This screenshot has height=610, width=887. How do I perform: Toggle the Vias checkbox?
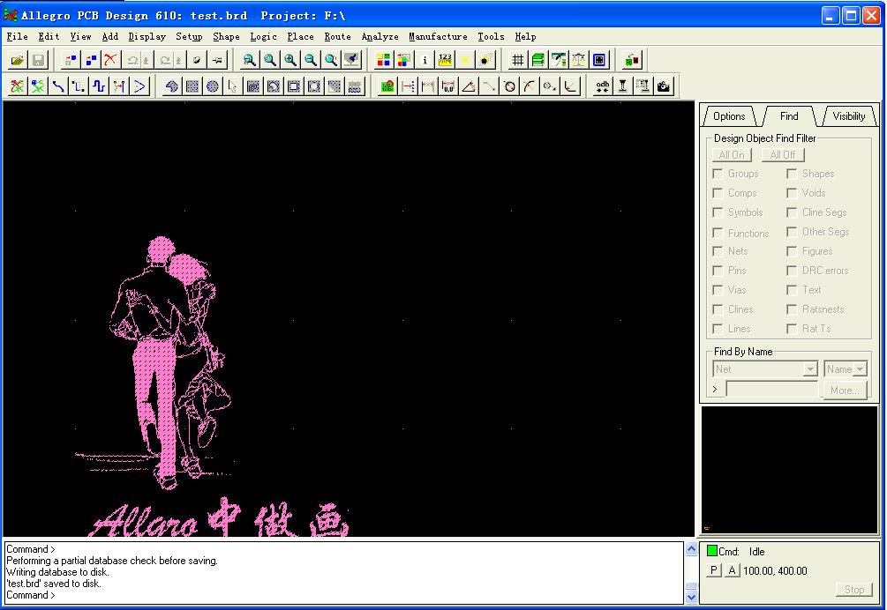pos(718,290)
